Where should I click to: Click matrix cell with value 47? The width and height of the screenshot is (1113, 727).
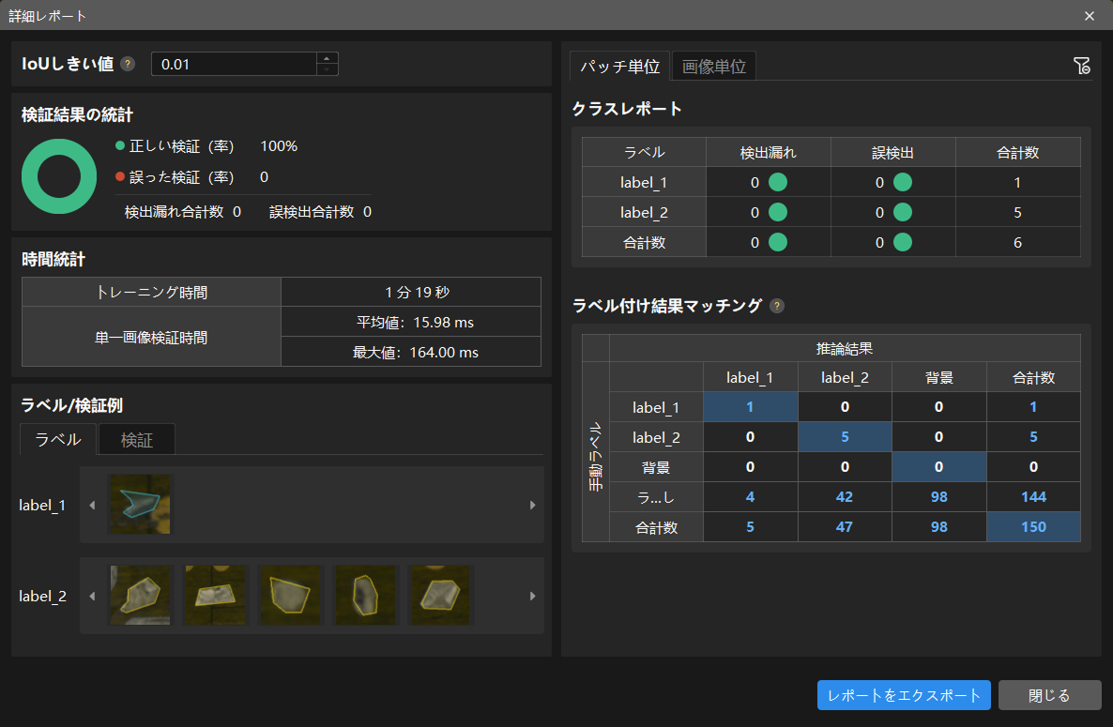click(845, 527)
